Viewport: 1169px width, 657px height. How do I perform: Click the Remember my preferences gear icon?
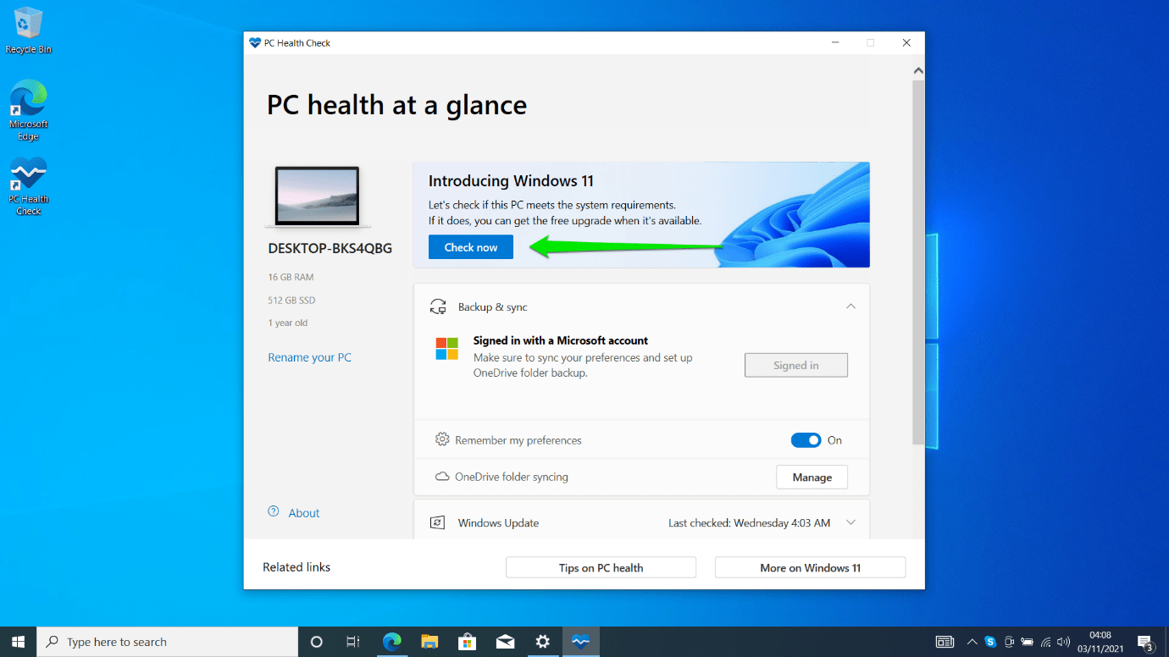pos(441,439)
